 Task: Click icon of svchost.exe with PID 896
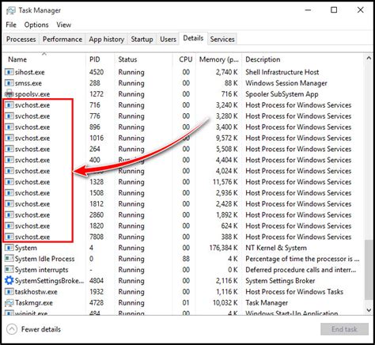click(x=9, y=127)
